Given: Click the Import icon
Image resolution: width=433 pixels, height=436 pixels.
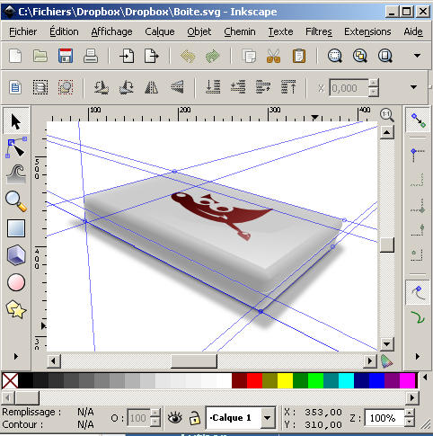Looking at the screenshot, I should pyautogui.click(x=127, y=56).
